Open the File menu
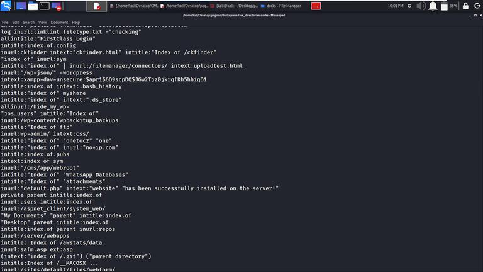 pos(5,23)
